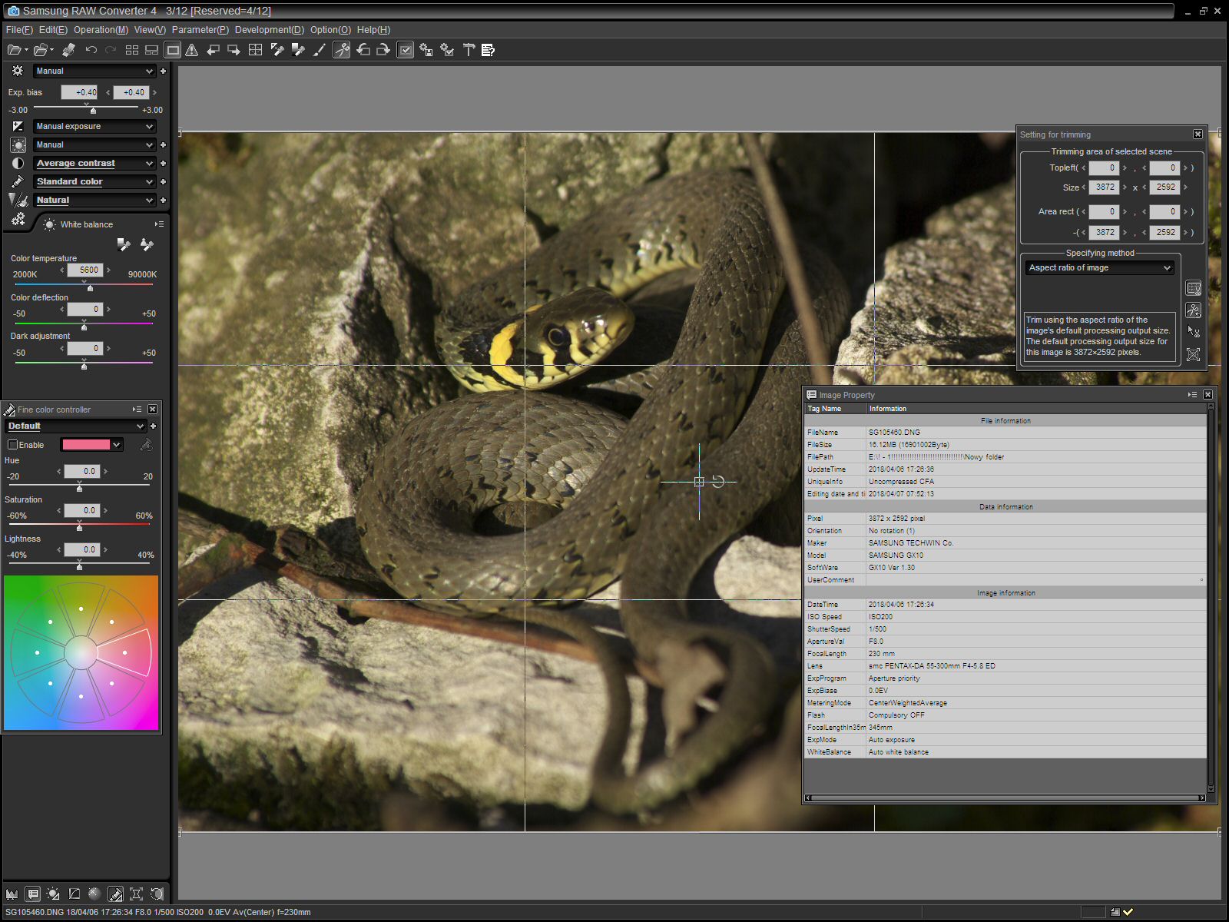Adjust the Exp. bias slider handle
Viewport: 1229px width, 922px height.
(93, 111)
